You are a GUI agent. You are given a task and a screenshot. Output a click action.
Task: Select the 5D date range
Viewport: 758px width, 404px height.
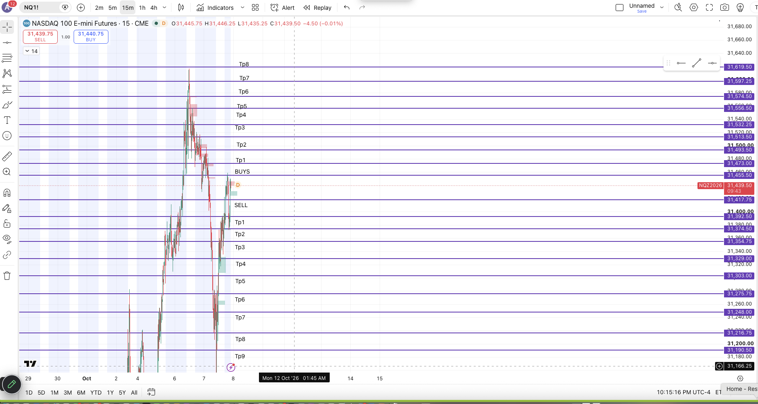[41, 393]
